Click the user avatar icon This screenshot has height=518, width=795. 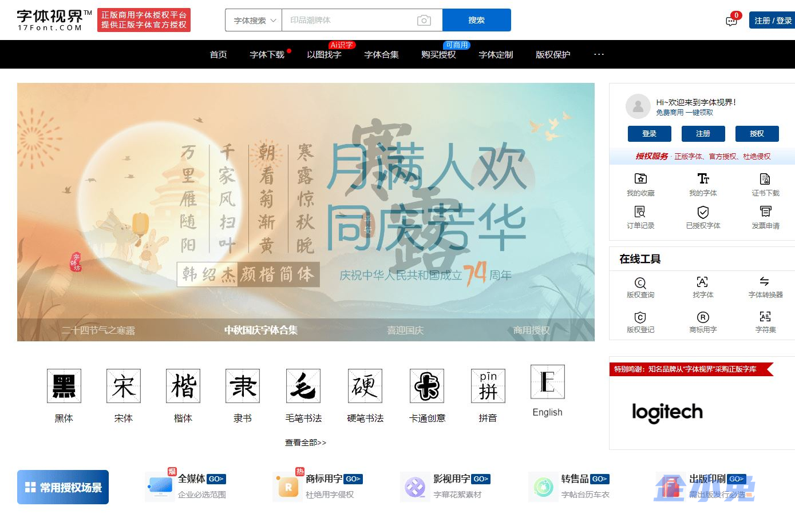[638, 106]
